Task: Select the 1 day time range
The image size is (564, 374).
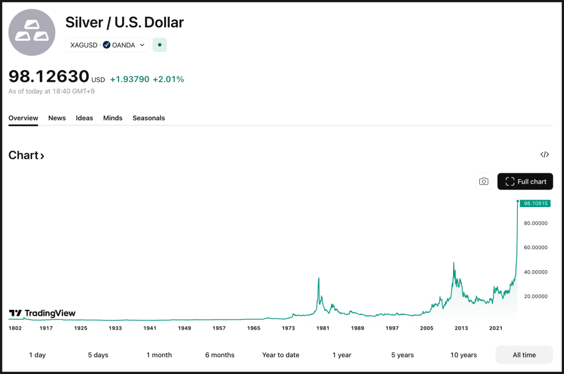Action: point(37,355)
